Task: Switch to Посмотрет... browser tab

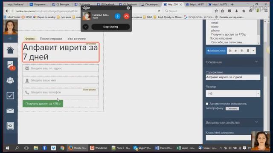Action: 150,4
